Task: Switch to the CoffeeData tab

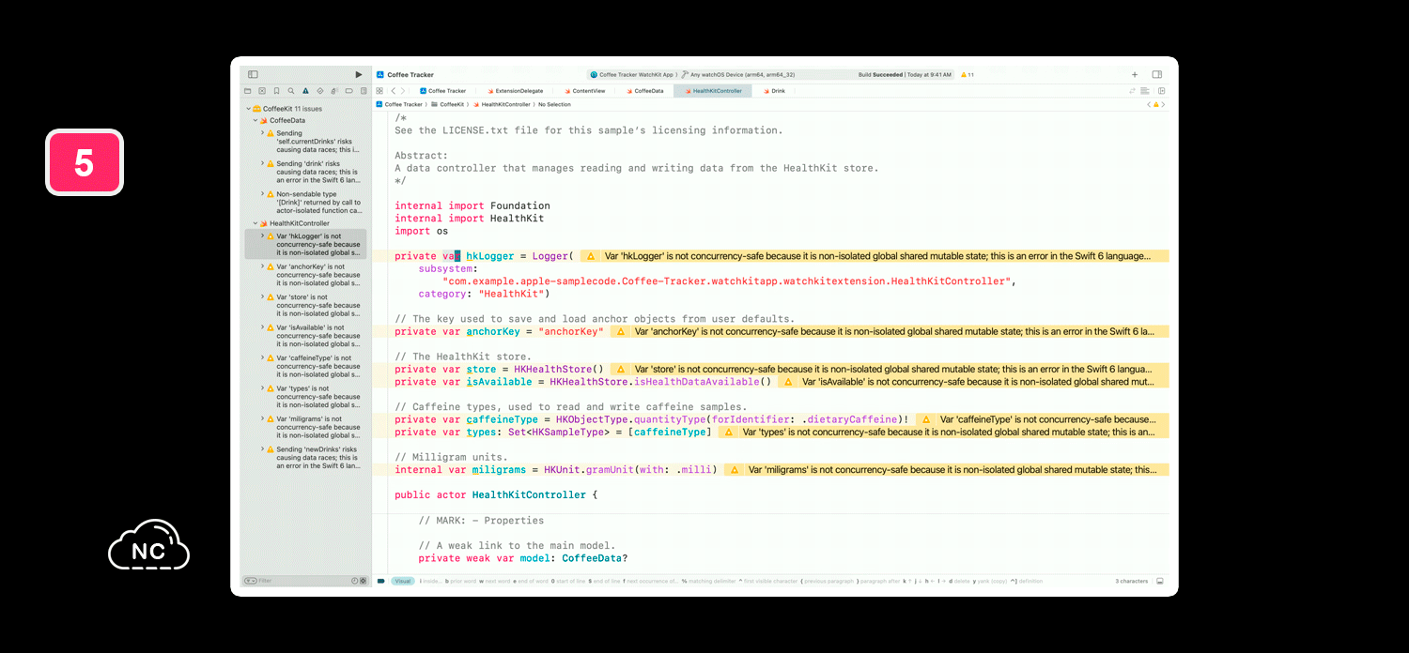Action: 644,91
